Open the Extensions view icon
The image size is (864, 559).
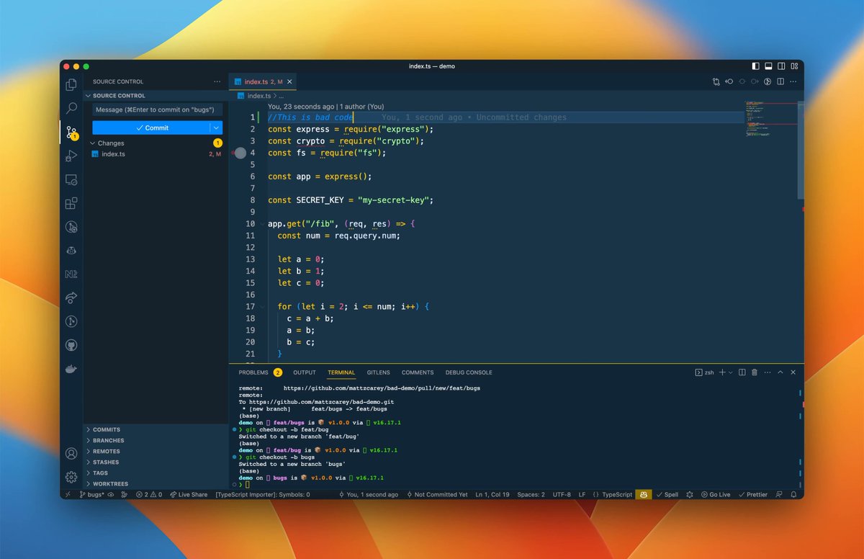71,203
